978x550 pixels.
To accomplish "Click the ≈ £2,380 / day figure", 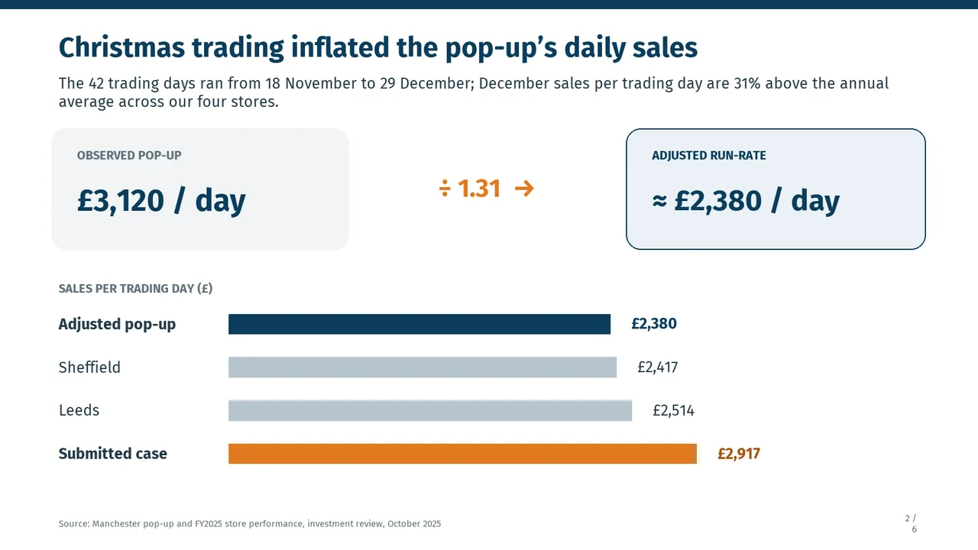I will pyautogui.click(x=746, y=200).
